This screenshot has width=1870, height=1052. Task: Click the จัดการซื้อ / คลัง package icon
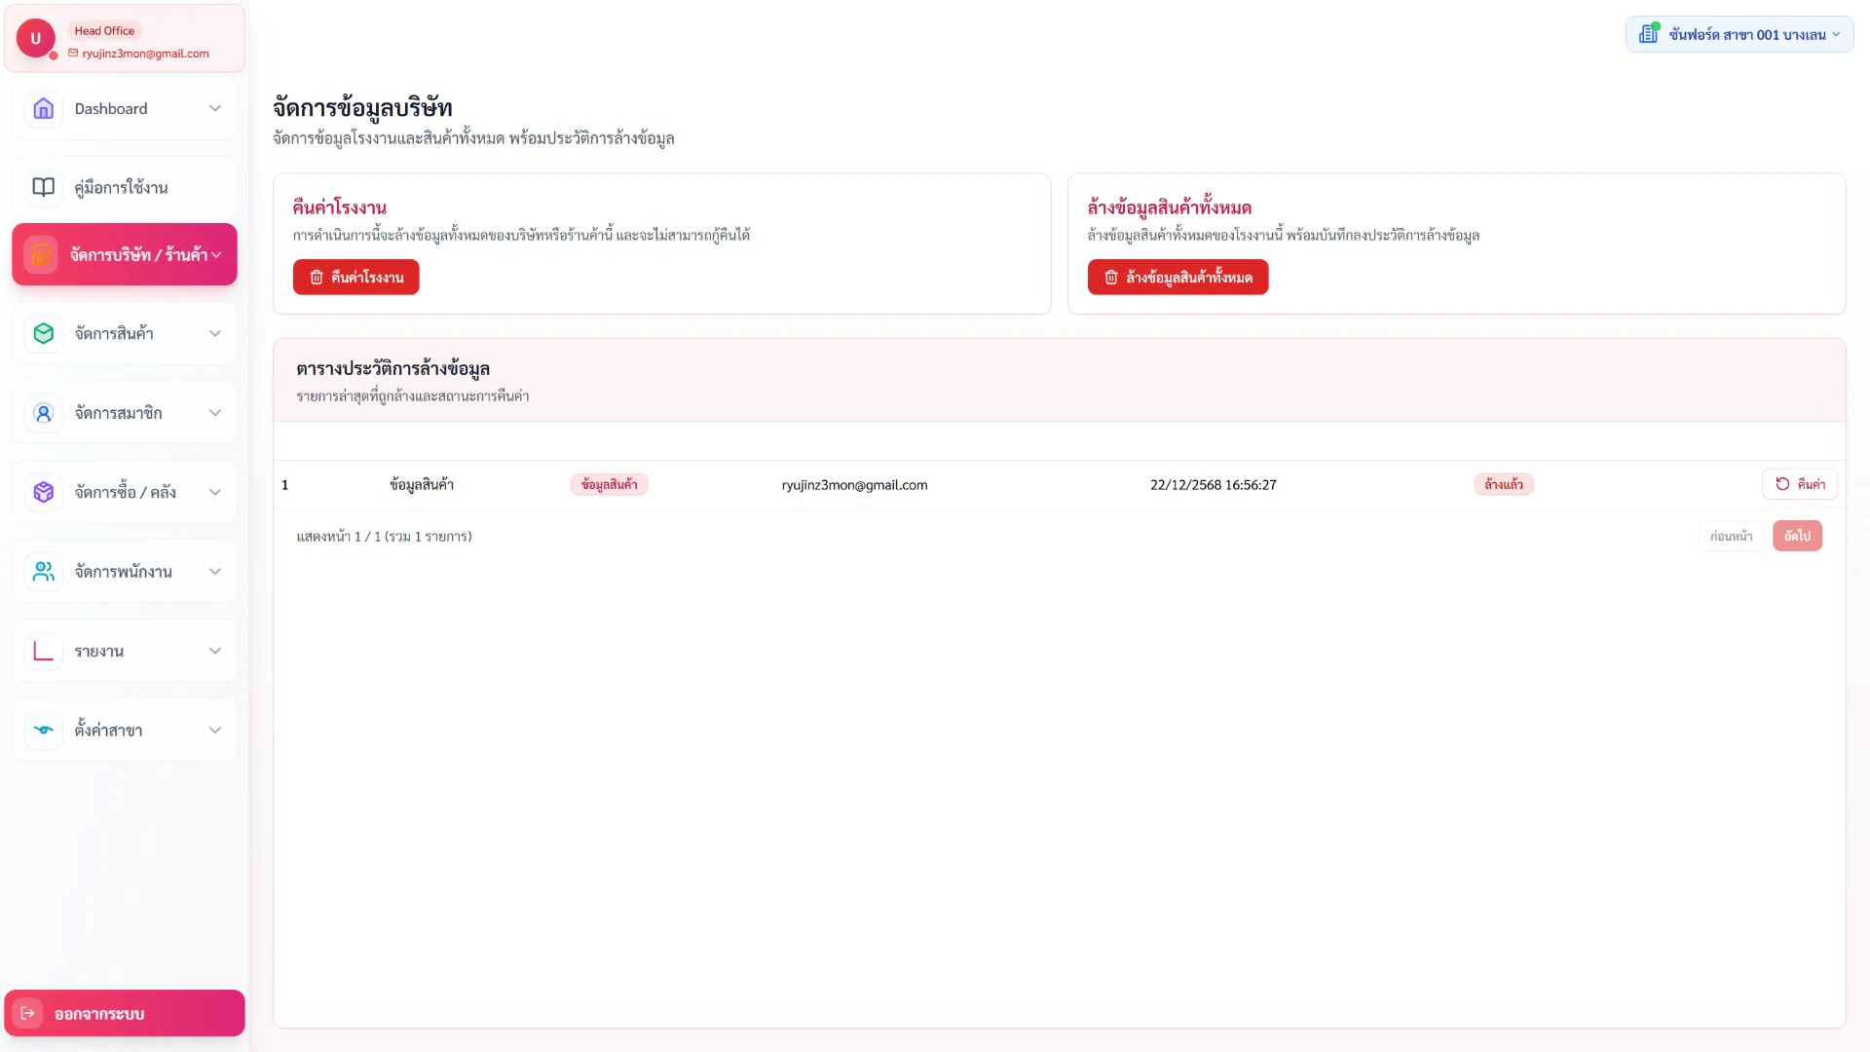click(43, 492)
